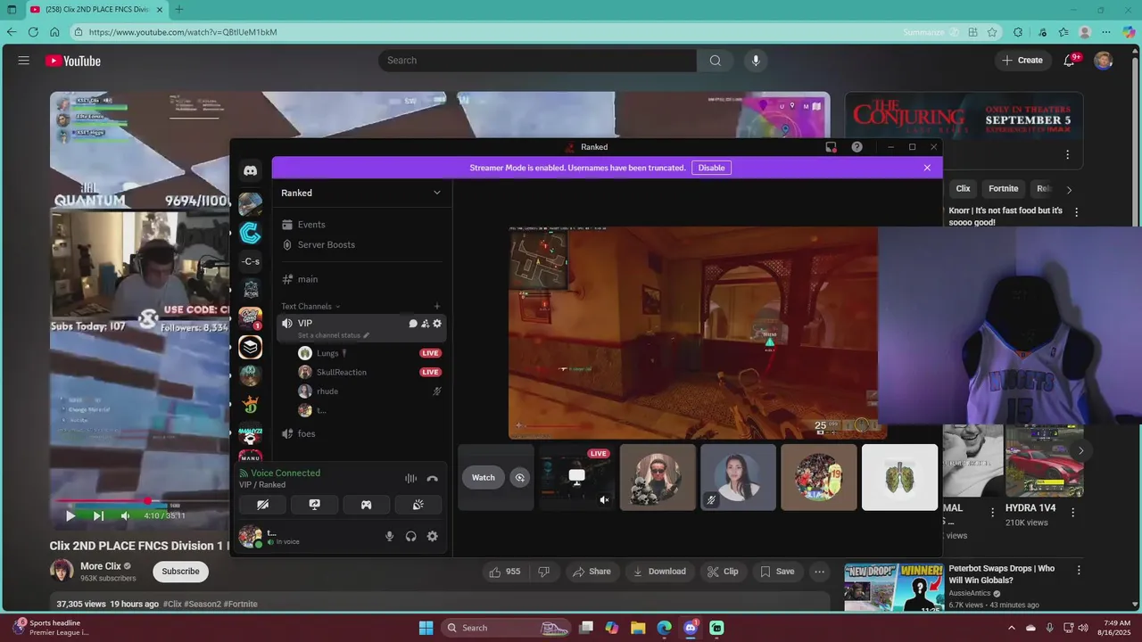
Task: Open Discord help question mark
Action: coord(857,147)
